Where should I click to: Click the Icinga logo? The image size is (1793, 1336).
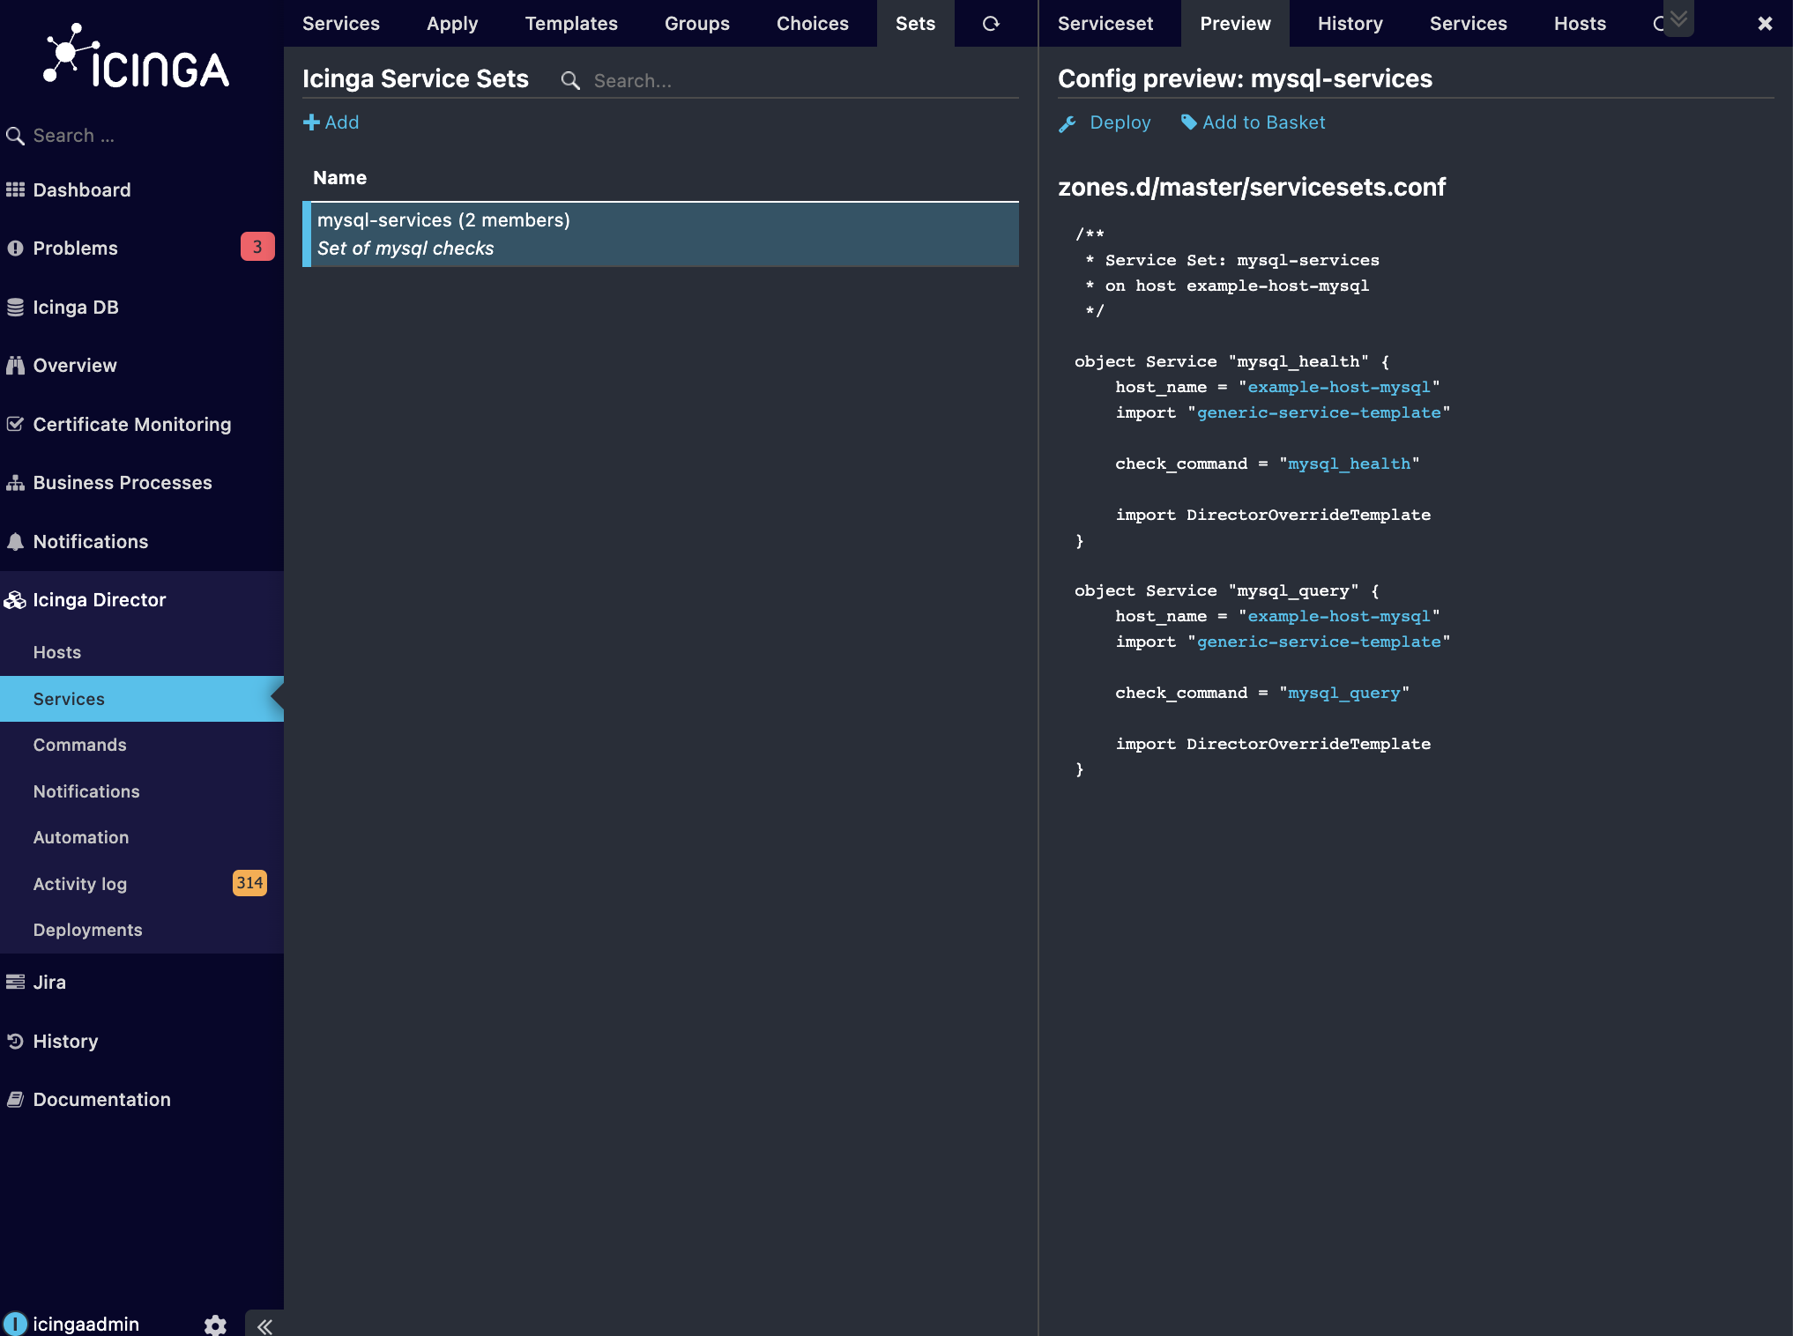pyautogui.click(x=137, y=57)
